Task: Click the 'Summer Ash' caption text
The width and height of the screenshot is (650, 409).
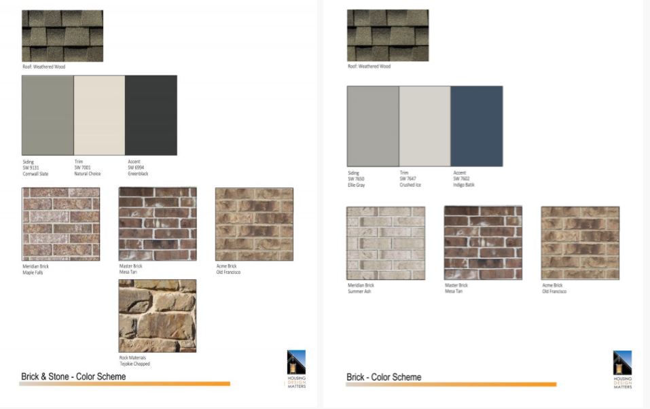Action: click(359, 291)
